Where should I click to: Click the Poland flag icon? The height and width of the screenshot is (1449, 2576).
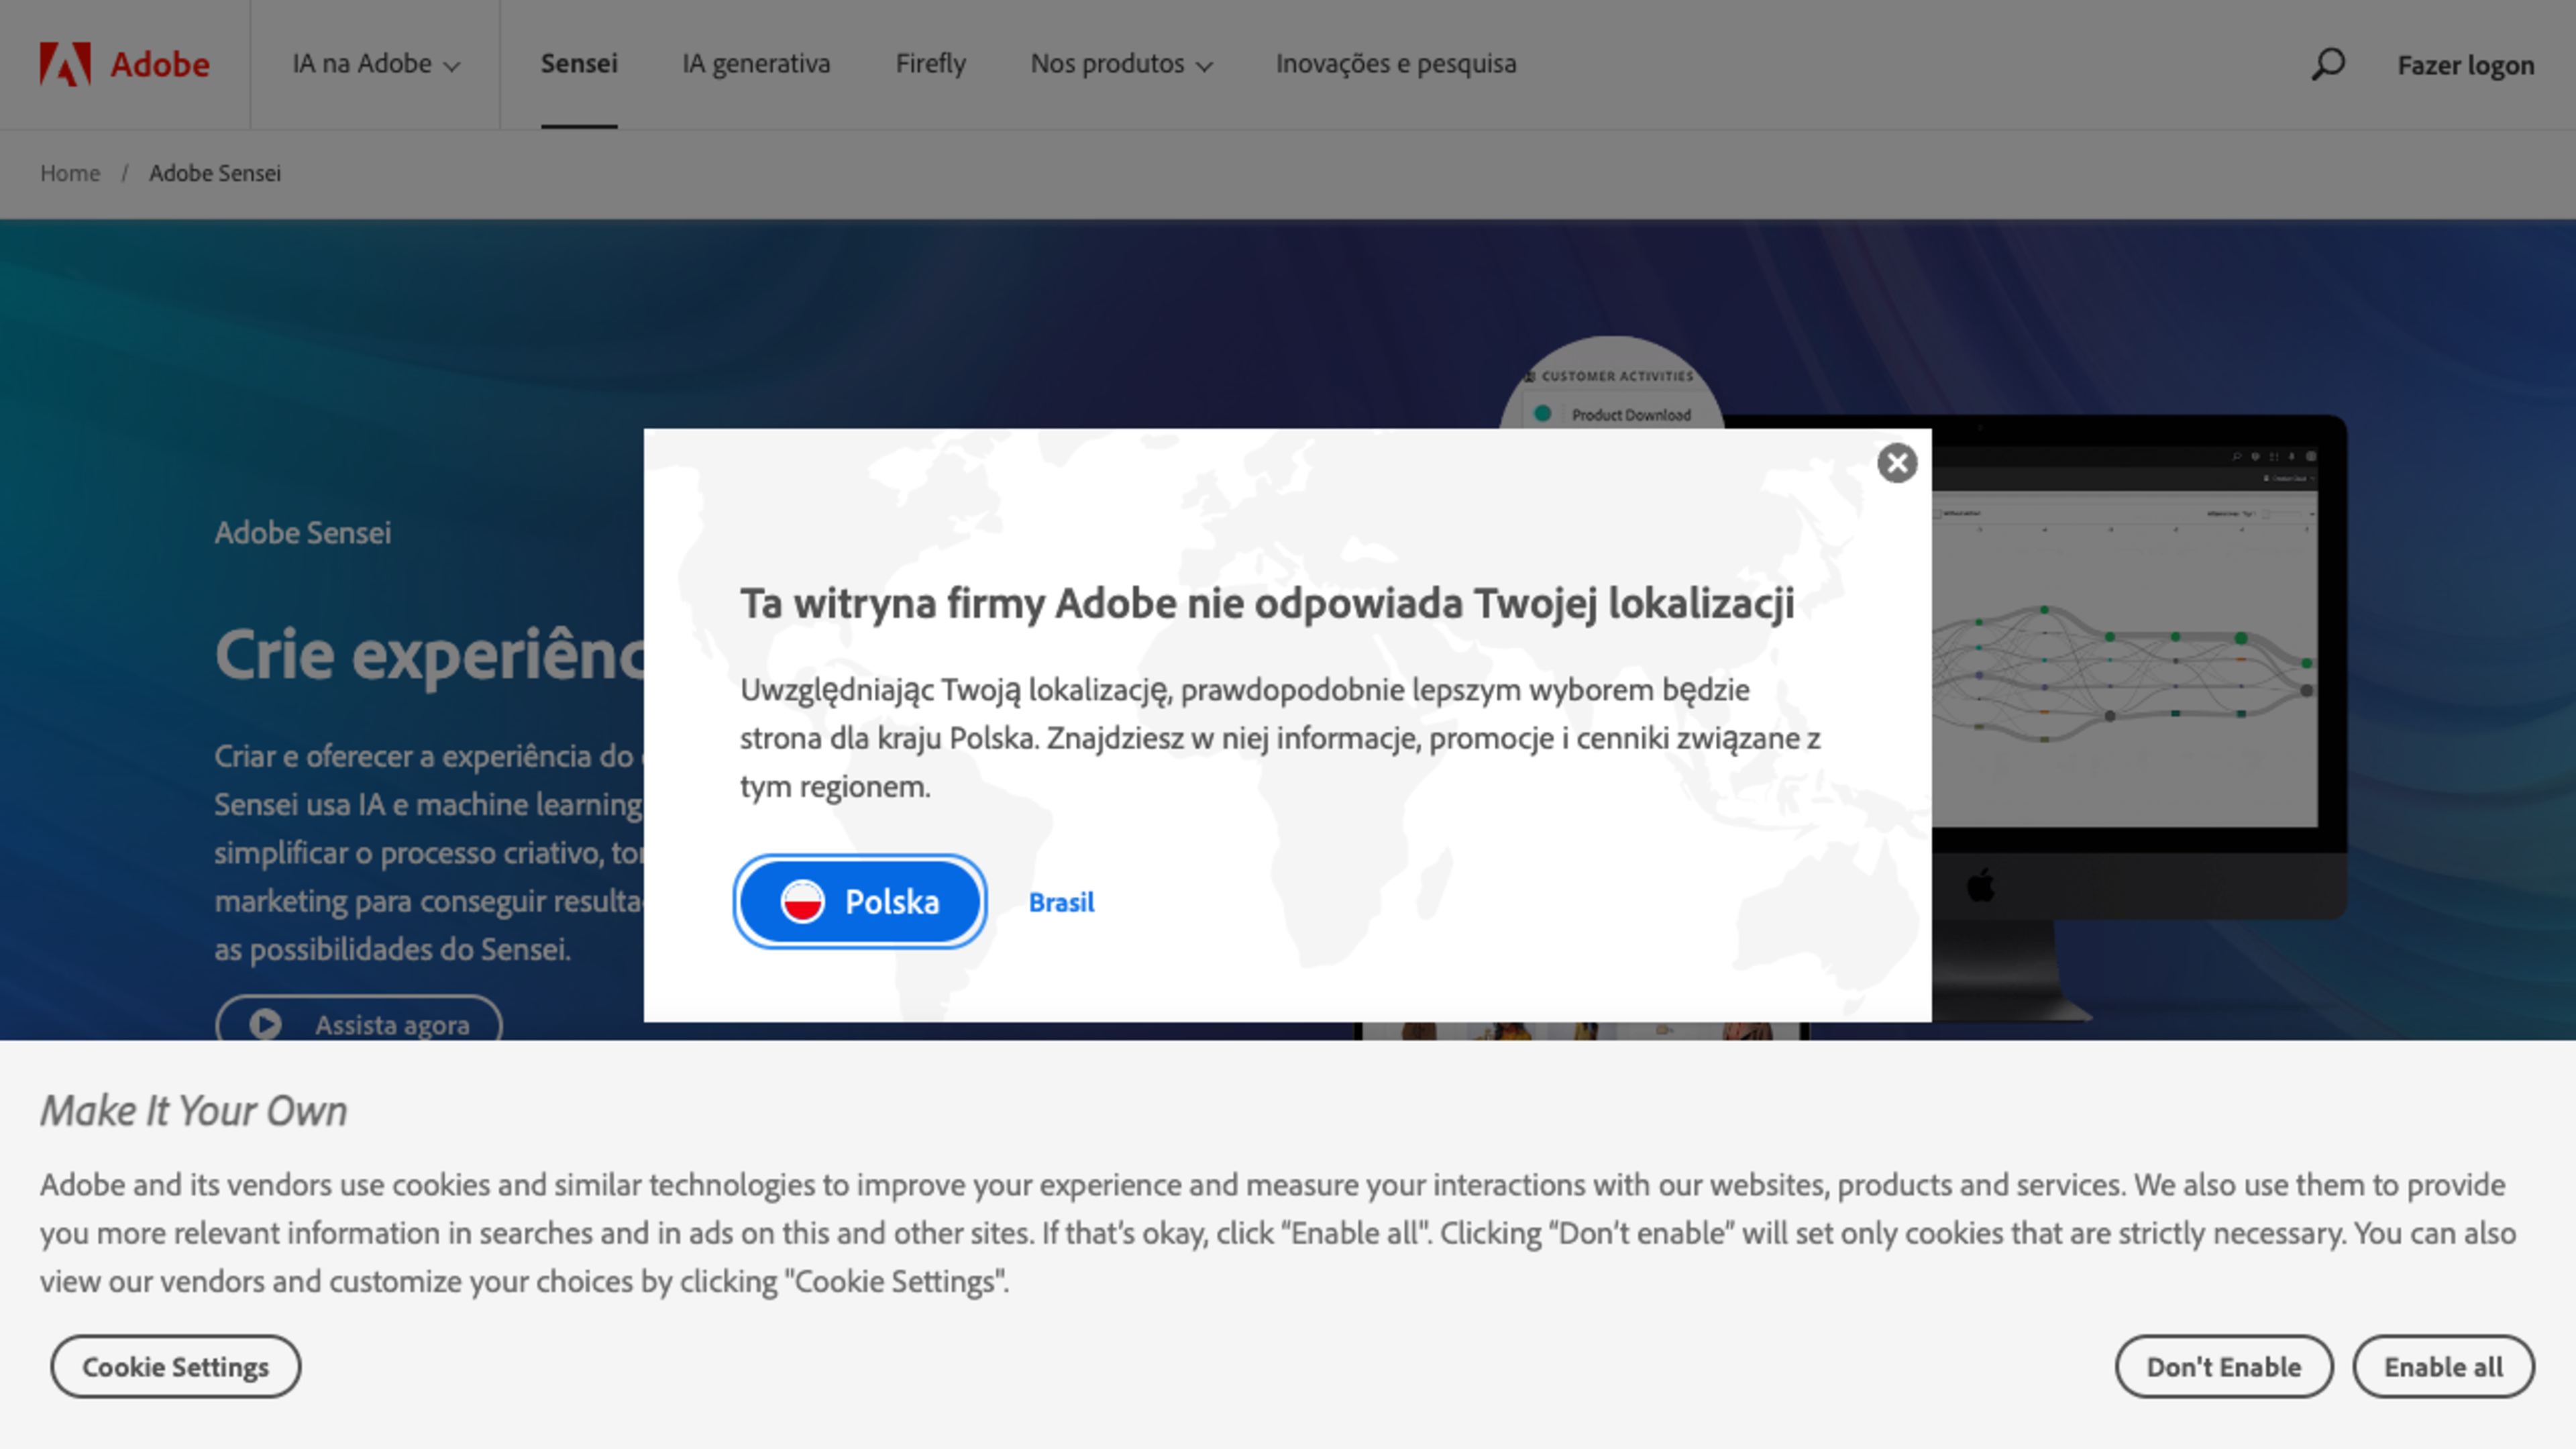point(802,901)
